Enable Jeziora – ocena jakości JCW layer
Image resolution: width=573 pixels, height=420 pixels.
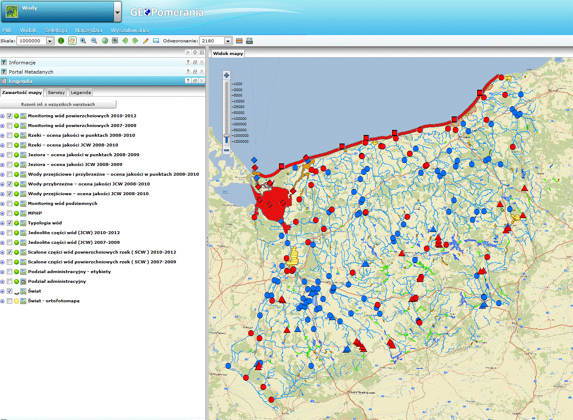point(9,165)
